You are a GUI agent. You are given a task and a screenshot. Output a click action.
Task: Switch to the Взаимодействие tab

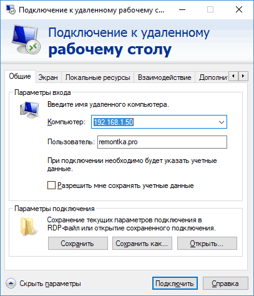pos(165,77)
